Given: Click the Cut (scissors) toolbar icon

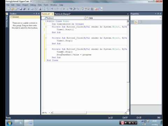Looking at the screenshot, I should (29, 9).
